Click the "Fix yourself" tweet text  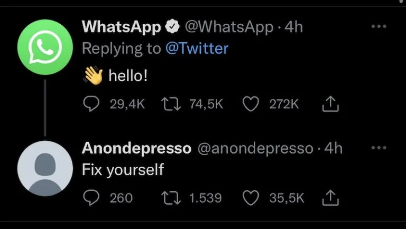(123, 170)
